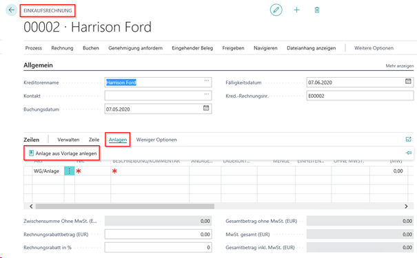
Task: Click the MwSt. gesamt (EUR) value
Action: 360,234
